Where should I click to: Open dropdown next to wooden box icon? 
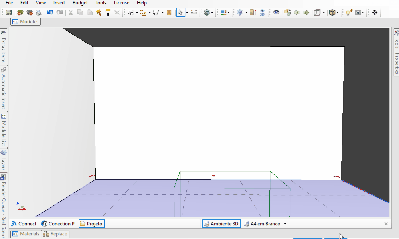338,12
